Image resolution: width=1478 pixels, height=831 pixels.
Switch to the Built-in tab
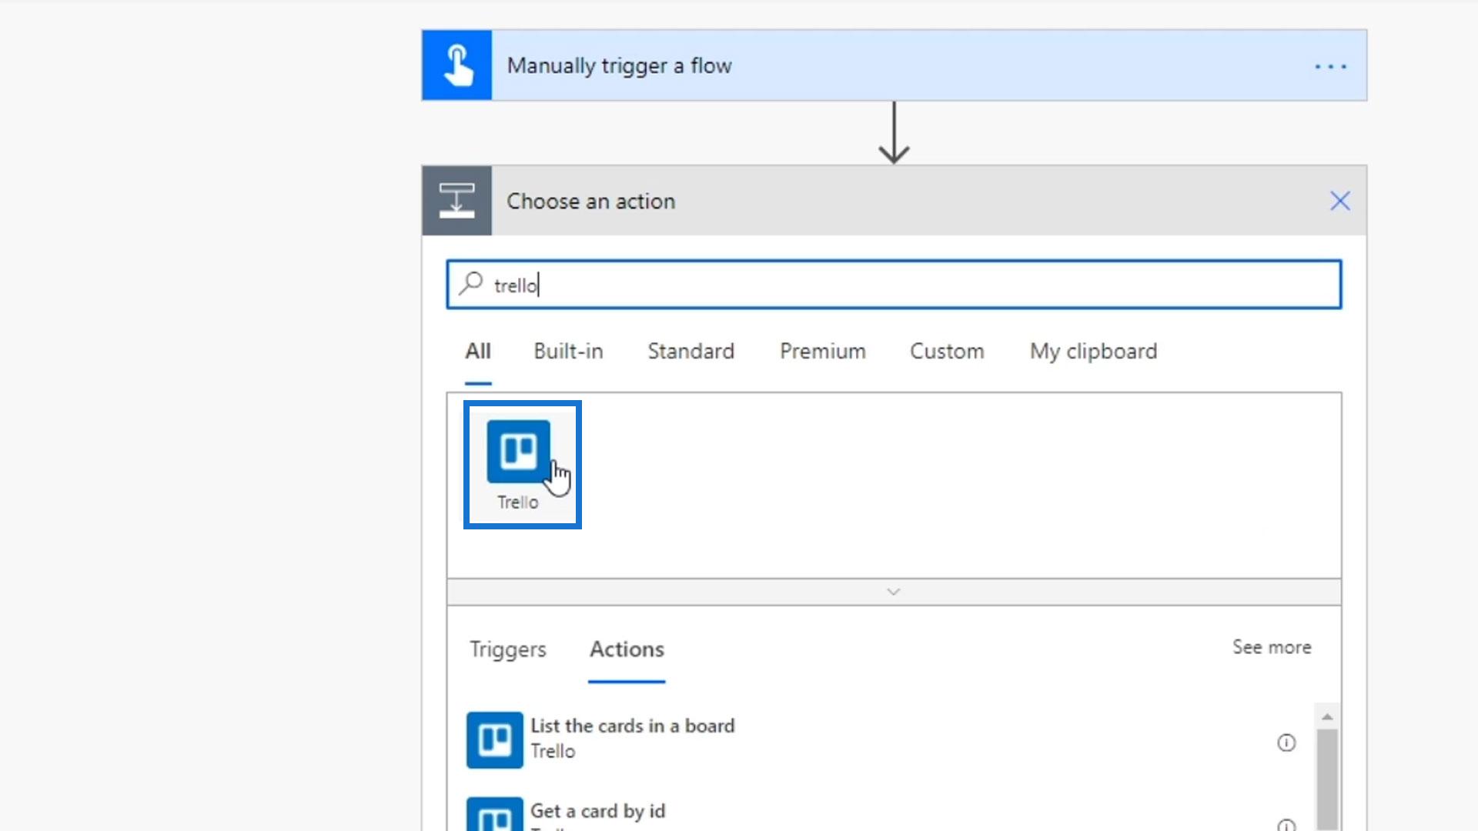[568, 352]
